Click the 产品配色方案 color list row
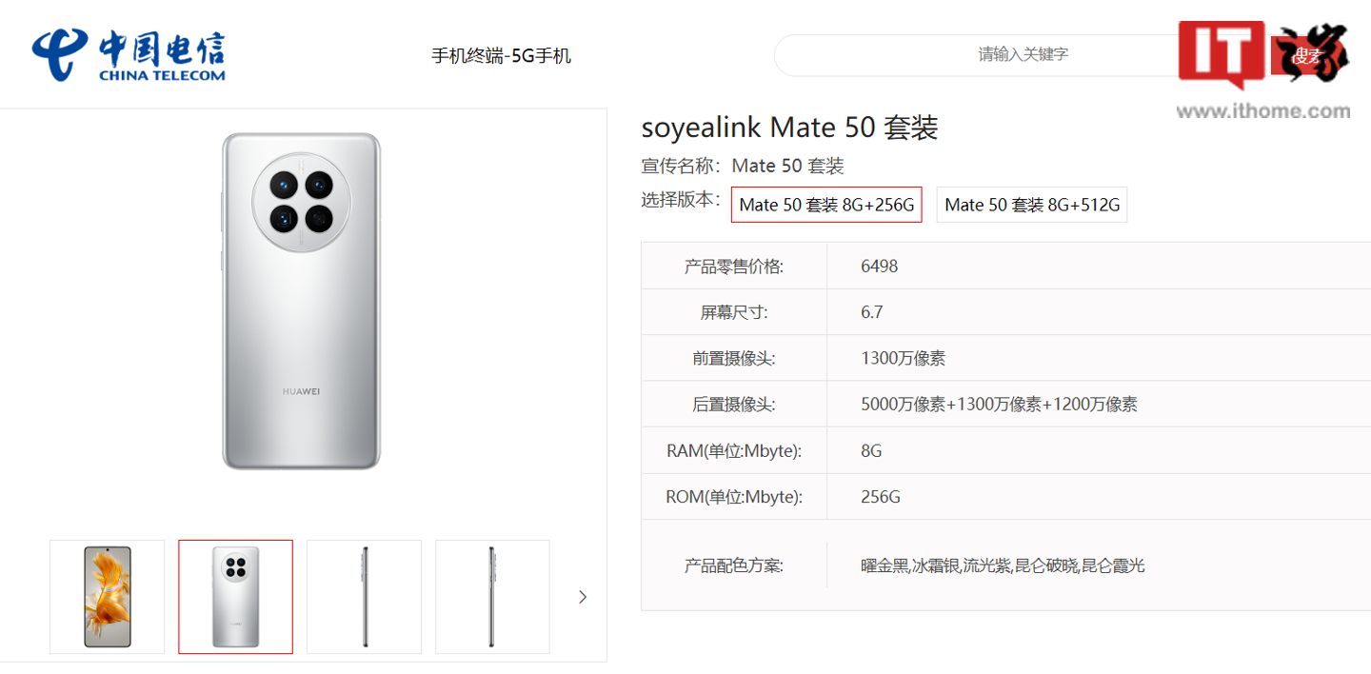Image resolution: width=1371 pixels, height=674 pixels. pyautogui.click(x=1006, y=565)
